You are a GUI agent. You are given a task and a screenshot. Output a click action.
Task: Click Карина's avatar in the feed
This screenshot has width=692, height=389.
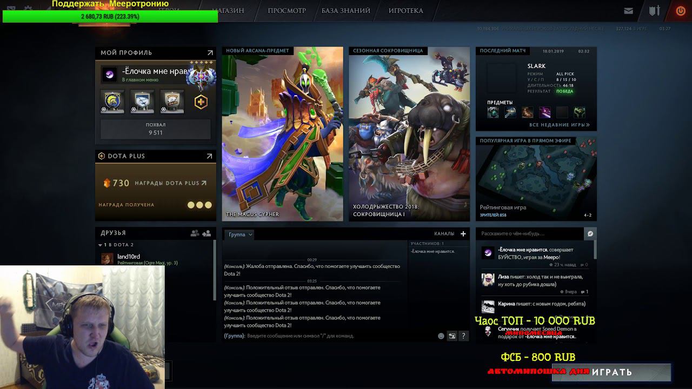tap(488, 306)
